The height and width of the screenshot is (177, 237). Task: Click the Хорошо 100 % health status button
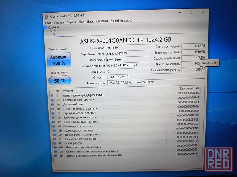pyautogui.click(x=59, y=60)
